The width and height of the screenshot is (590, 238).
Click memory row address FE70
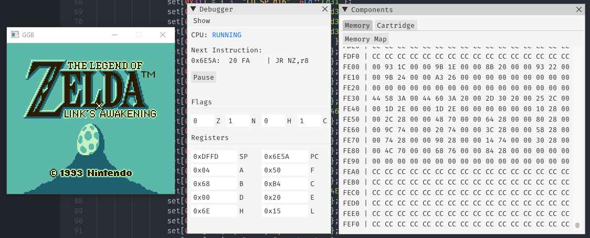[x=352, y=140]
